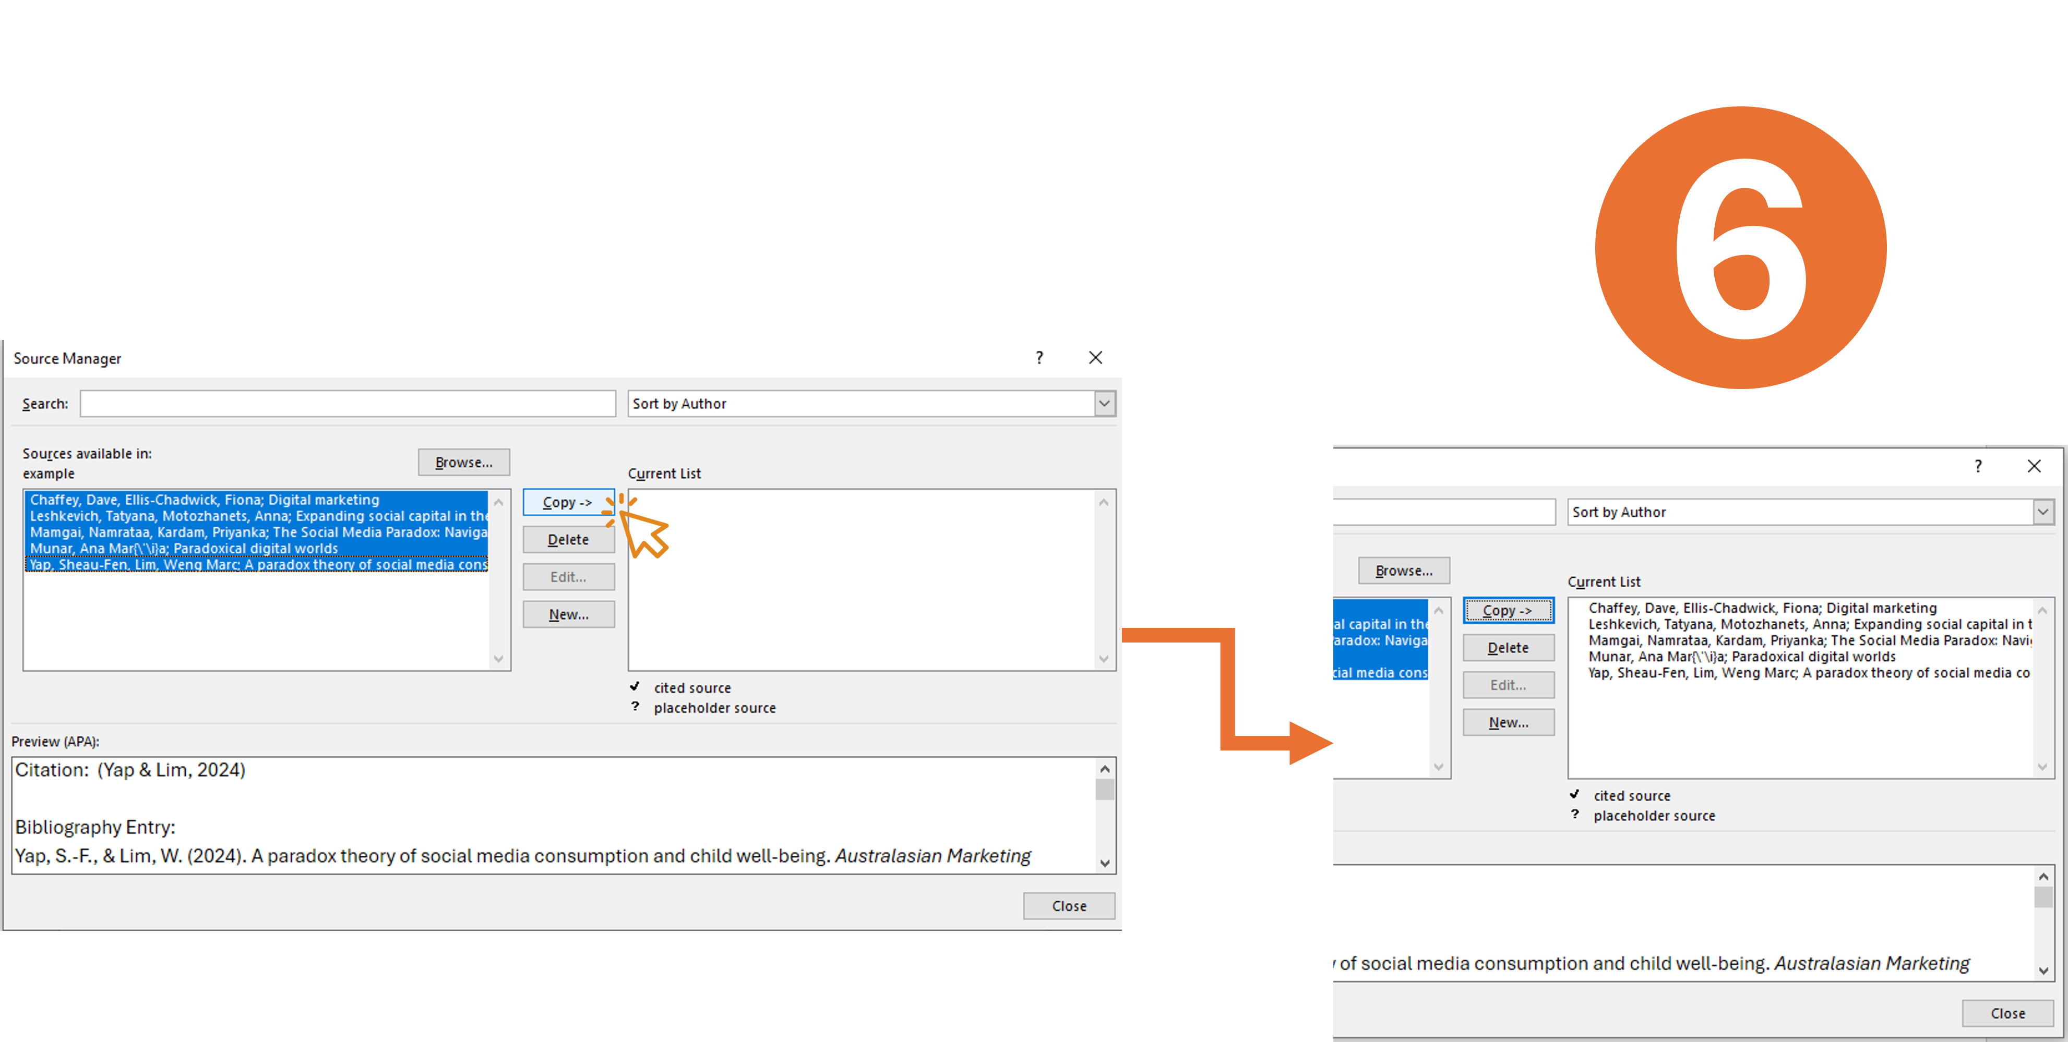
Task: Select the Munar Paradoxical digital worlds source
Action: point(184,549)
